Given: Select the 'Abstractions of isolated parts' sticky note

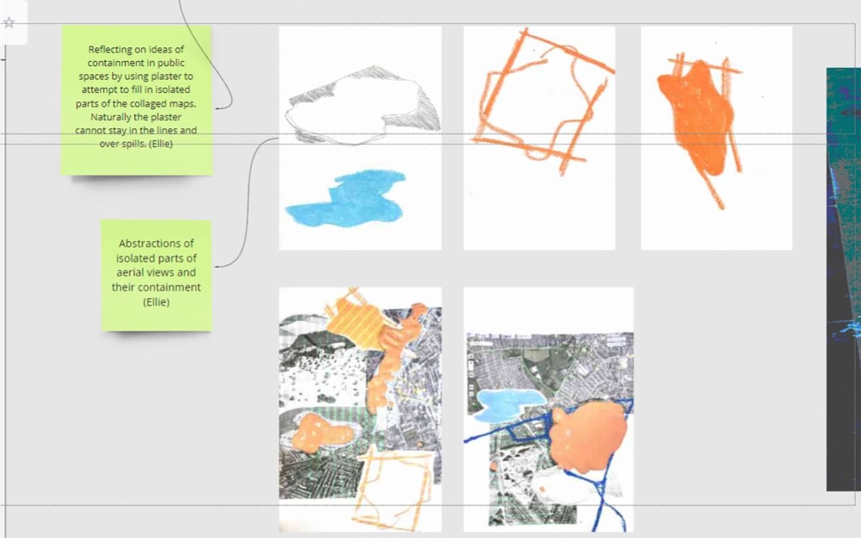Looking at the screenshot, I should [x=157, y=275].
